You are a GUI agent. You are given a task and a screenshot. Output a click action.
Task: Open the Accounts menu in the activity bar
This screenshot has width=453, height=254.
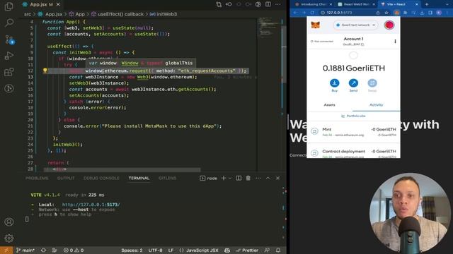(9, 222)
